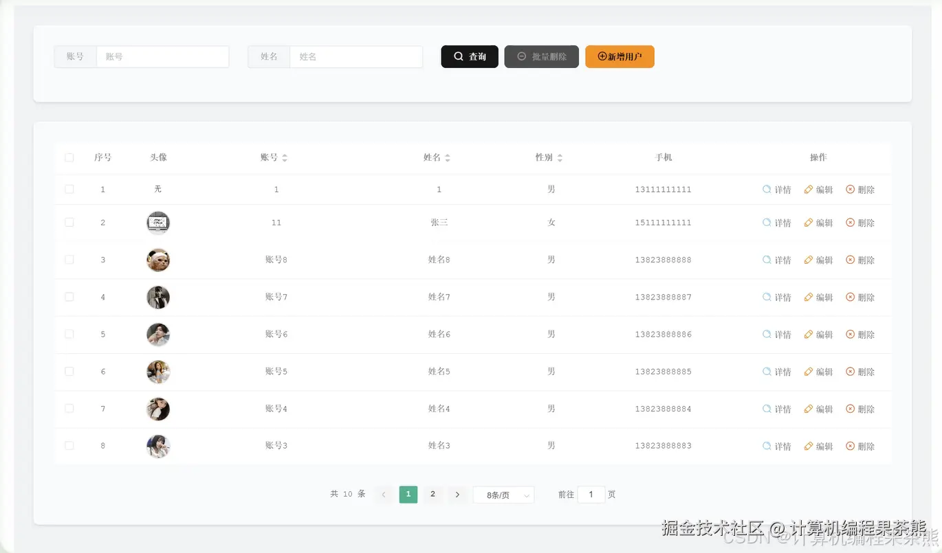Screen dimensions: 942x553
Task: Sort the 账号 column by its arrows
Action: [284, 157]
